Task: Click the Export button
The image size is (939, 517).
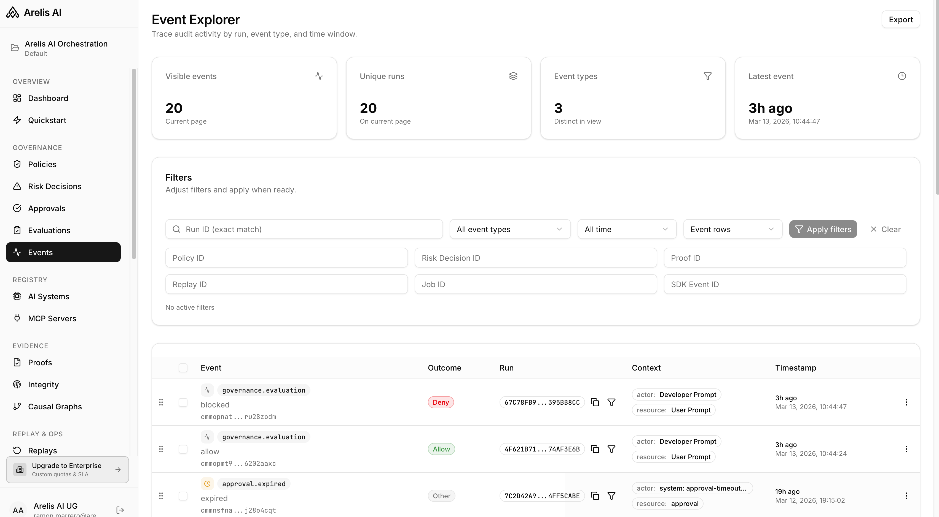Action: click(901, 19)
